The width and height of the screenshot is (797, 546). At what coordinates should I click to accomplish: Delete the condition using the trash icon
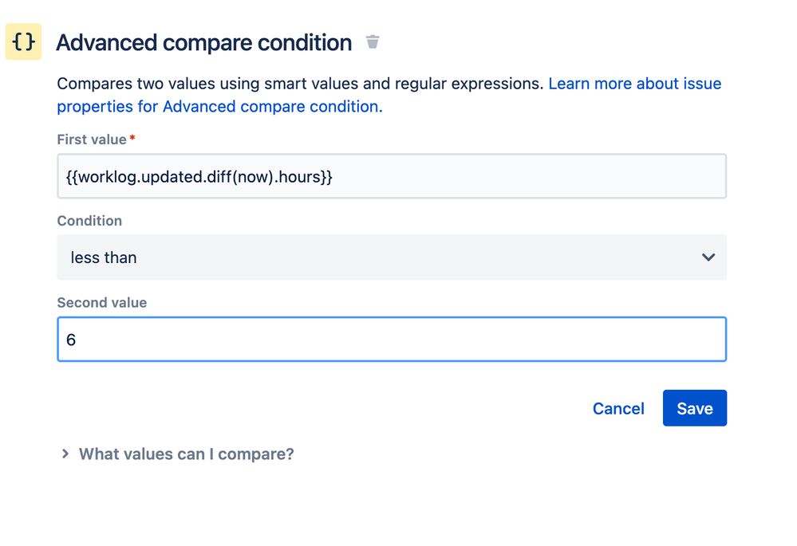coord(373,41)
